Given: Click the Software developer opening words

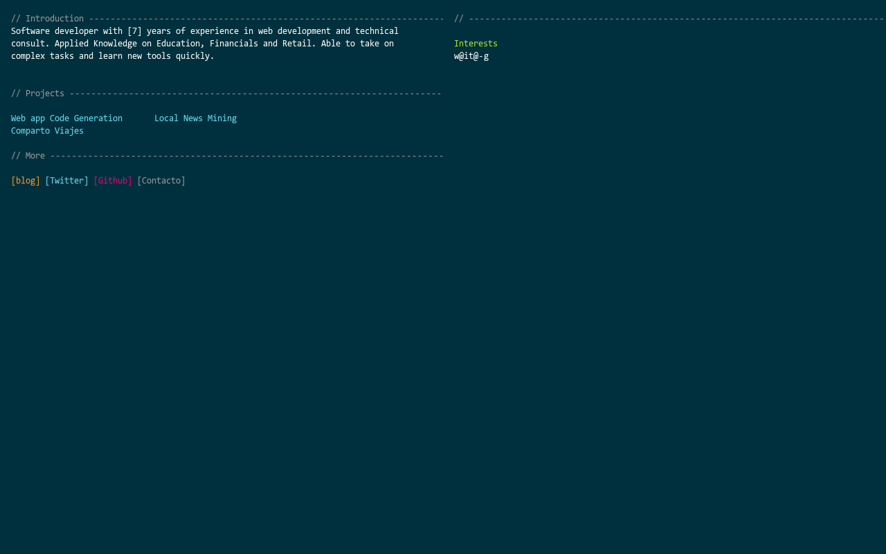Looking at the screenshot, I should click(x=55, y=31).
